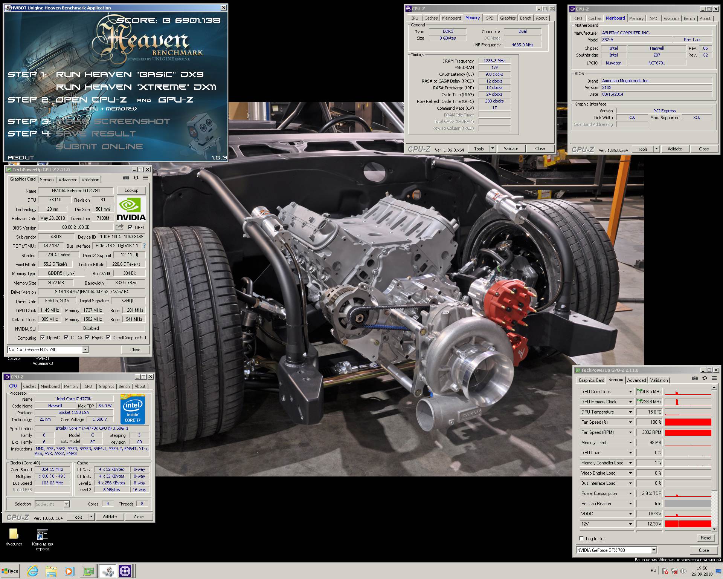Click GPU-Z green card icon in taskbar
The width and height of the screenshot is (723, 579).
pyautogui.click(x=88, y=571)
